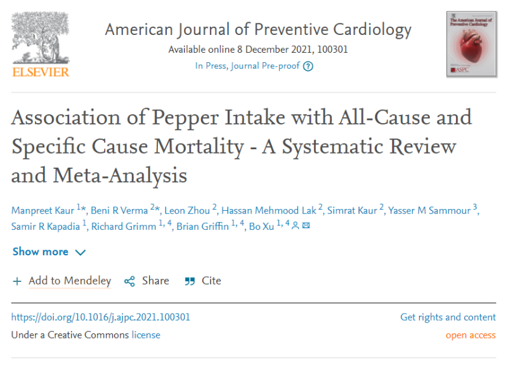This screenshot has height=369, width=508.
Task: Open the Creative Commons license link
Action: pyautogui.click(x=146, y=335)
